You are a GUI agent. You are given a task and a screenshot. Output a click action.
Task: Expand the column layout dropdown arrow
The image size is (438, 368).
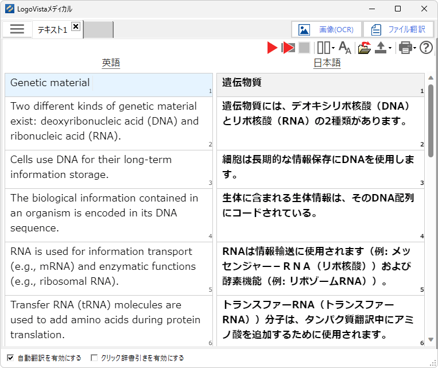point(334,49)
